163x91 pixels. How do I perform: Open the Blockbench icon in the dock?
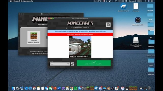tap(96, 88)
